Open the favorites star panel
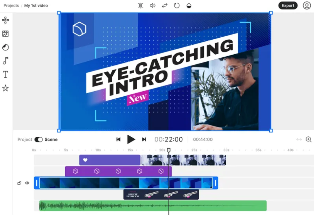 tap(5, 88)
